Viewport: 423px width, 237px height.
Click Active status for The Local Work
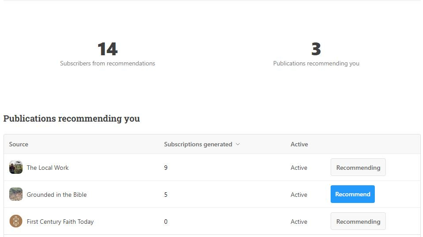(299, 168)
